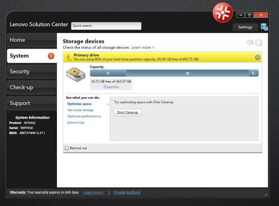Image resolution: width=279 pixels, height=206 pixels.
Task: Click the BIOS version line
Action: coord(27,133)
